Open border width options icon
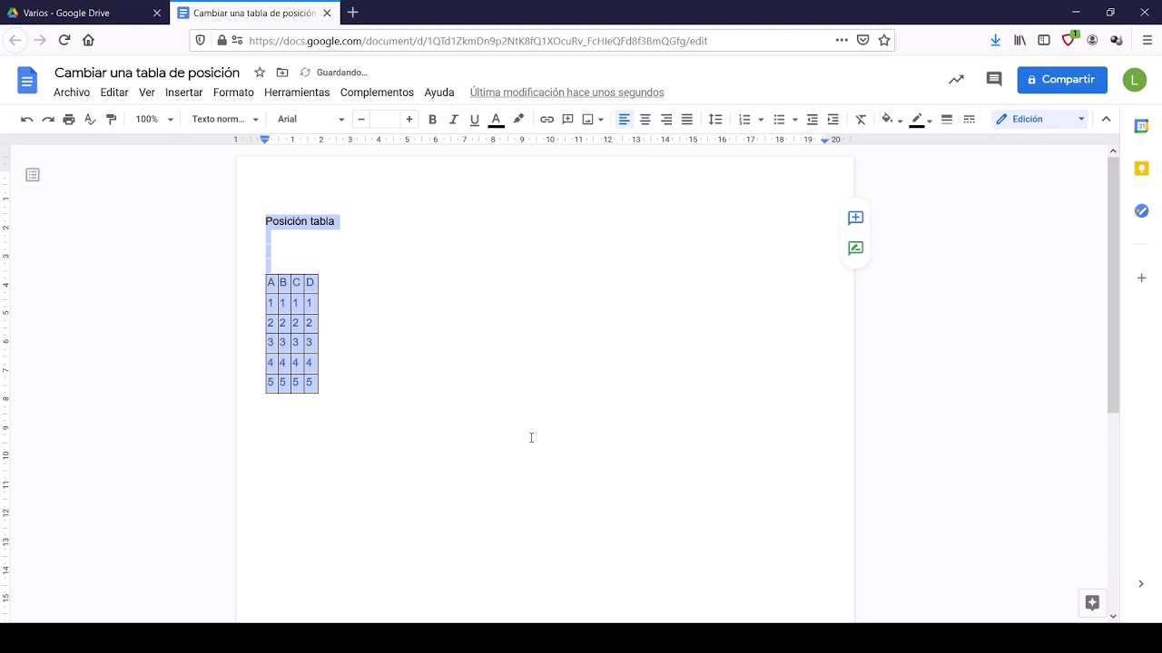This screenshot has height=653, width=1162. pos(947,120)
